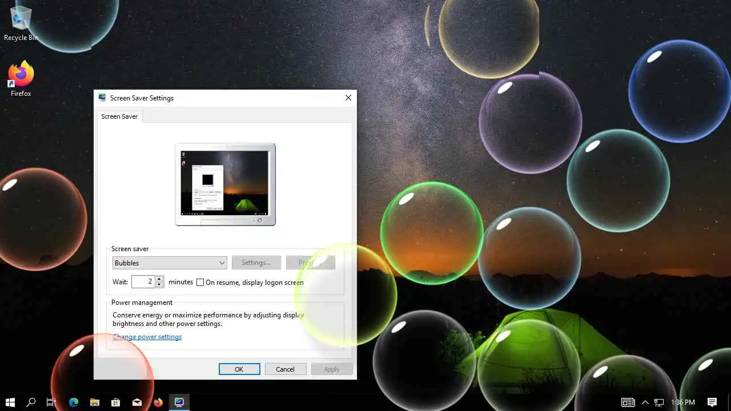This screenshot has height=411, width=731.
Task: Open touch keyboard tray icon
Action: 628,402
